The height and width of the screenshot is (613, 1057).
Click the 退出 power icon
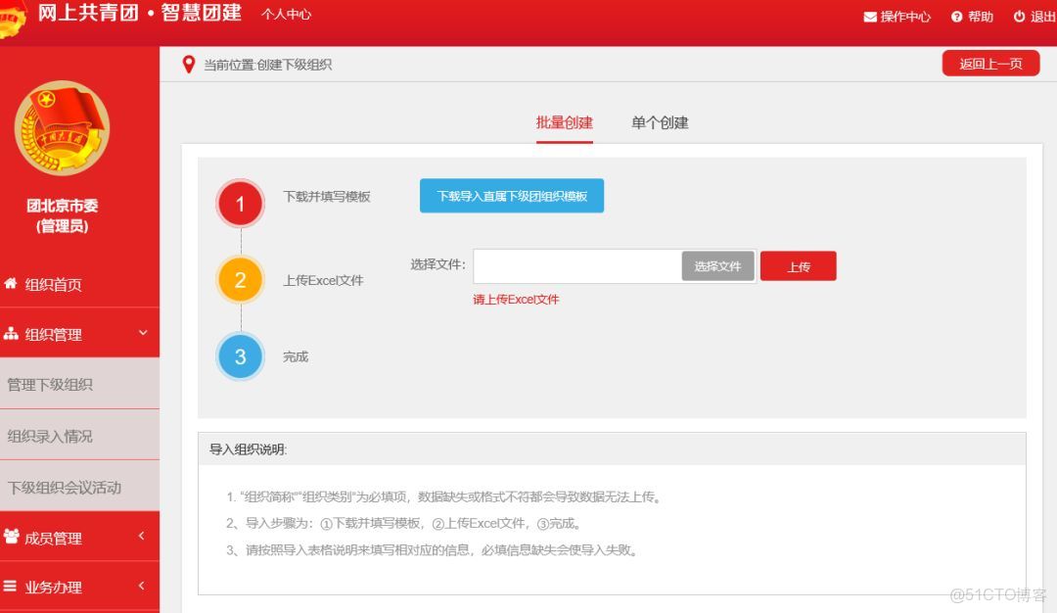click(1021, 16)
